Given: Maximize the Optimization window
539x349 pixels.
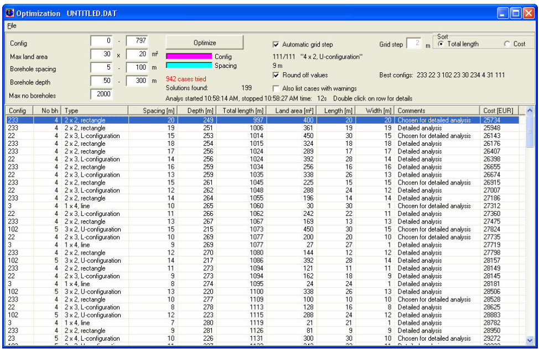Looking at the screenshot, I should 515,13.
